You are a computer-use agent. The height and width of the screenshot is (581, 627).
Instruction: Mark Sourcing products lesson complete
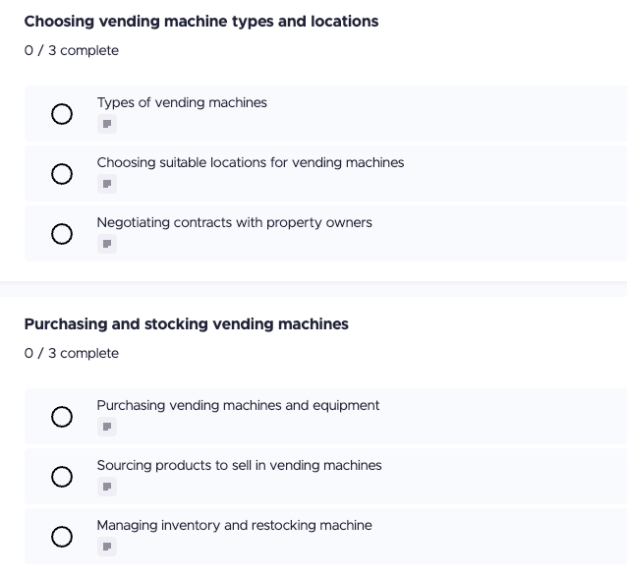pyautogui.click(x=62, y=477)
